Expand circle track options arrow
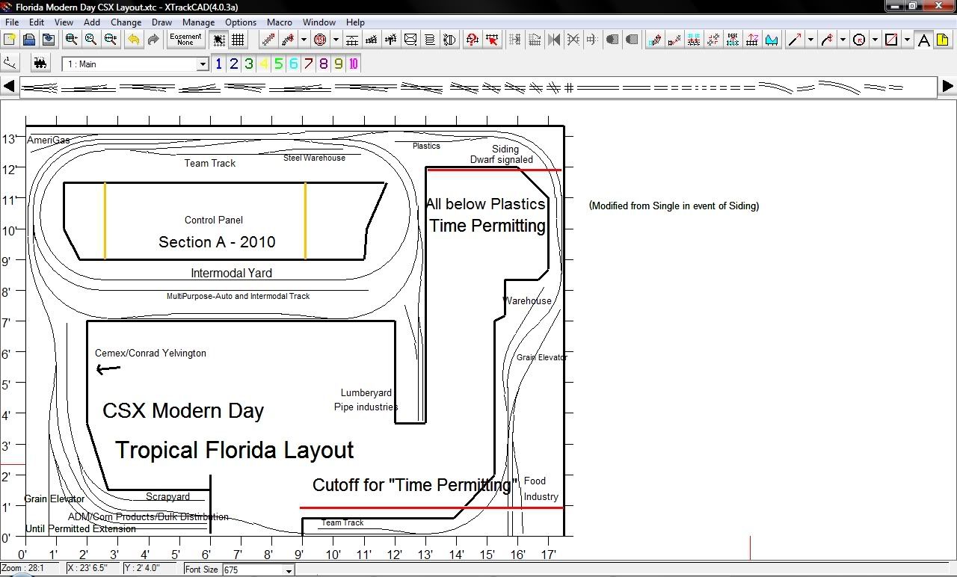The image size is (957, 577). pos(336,40)
